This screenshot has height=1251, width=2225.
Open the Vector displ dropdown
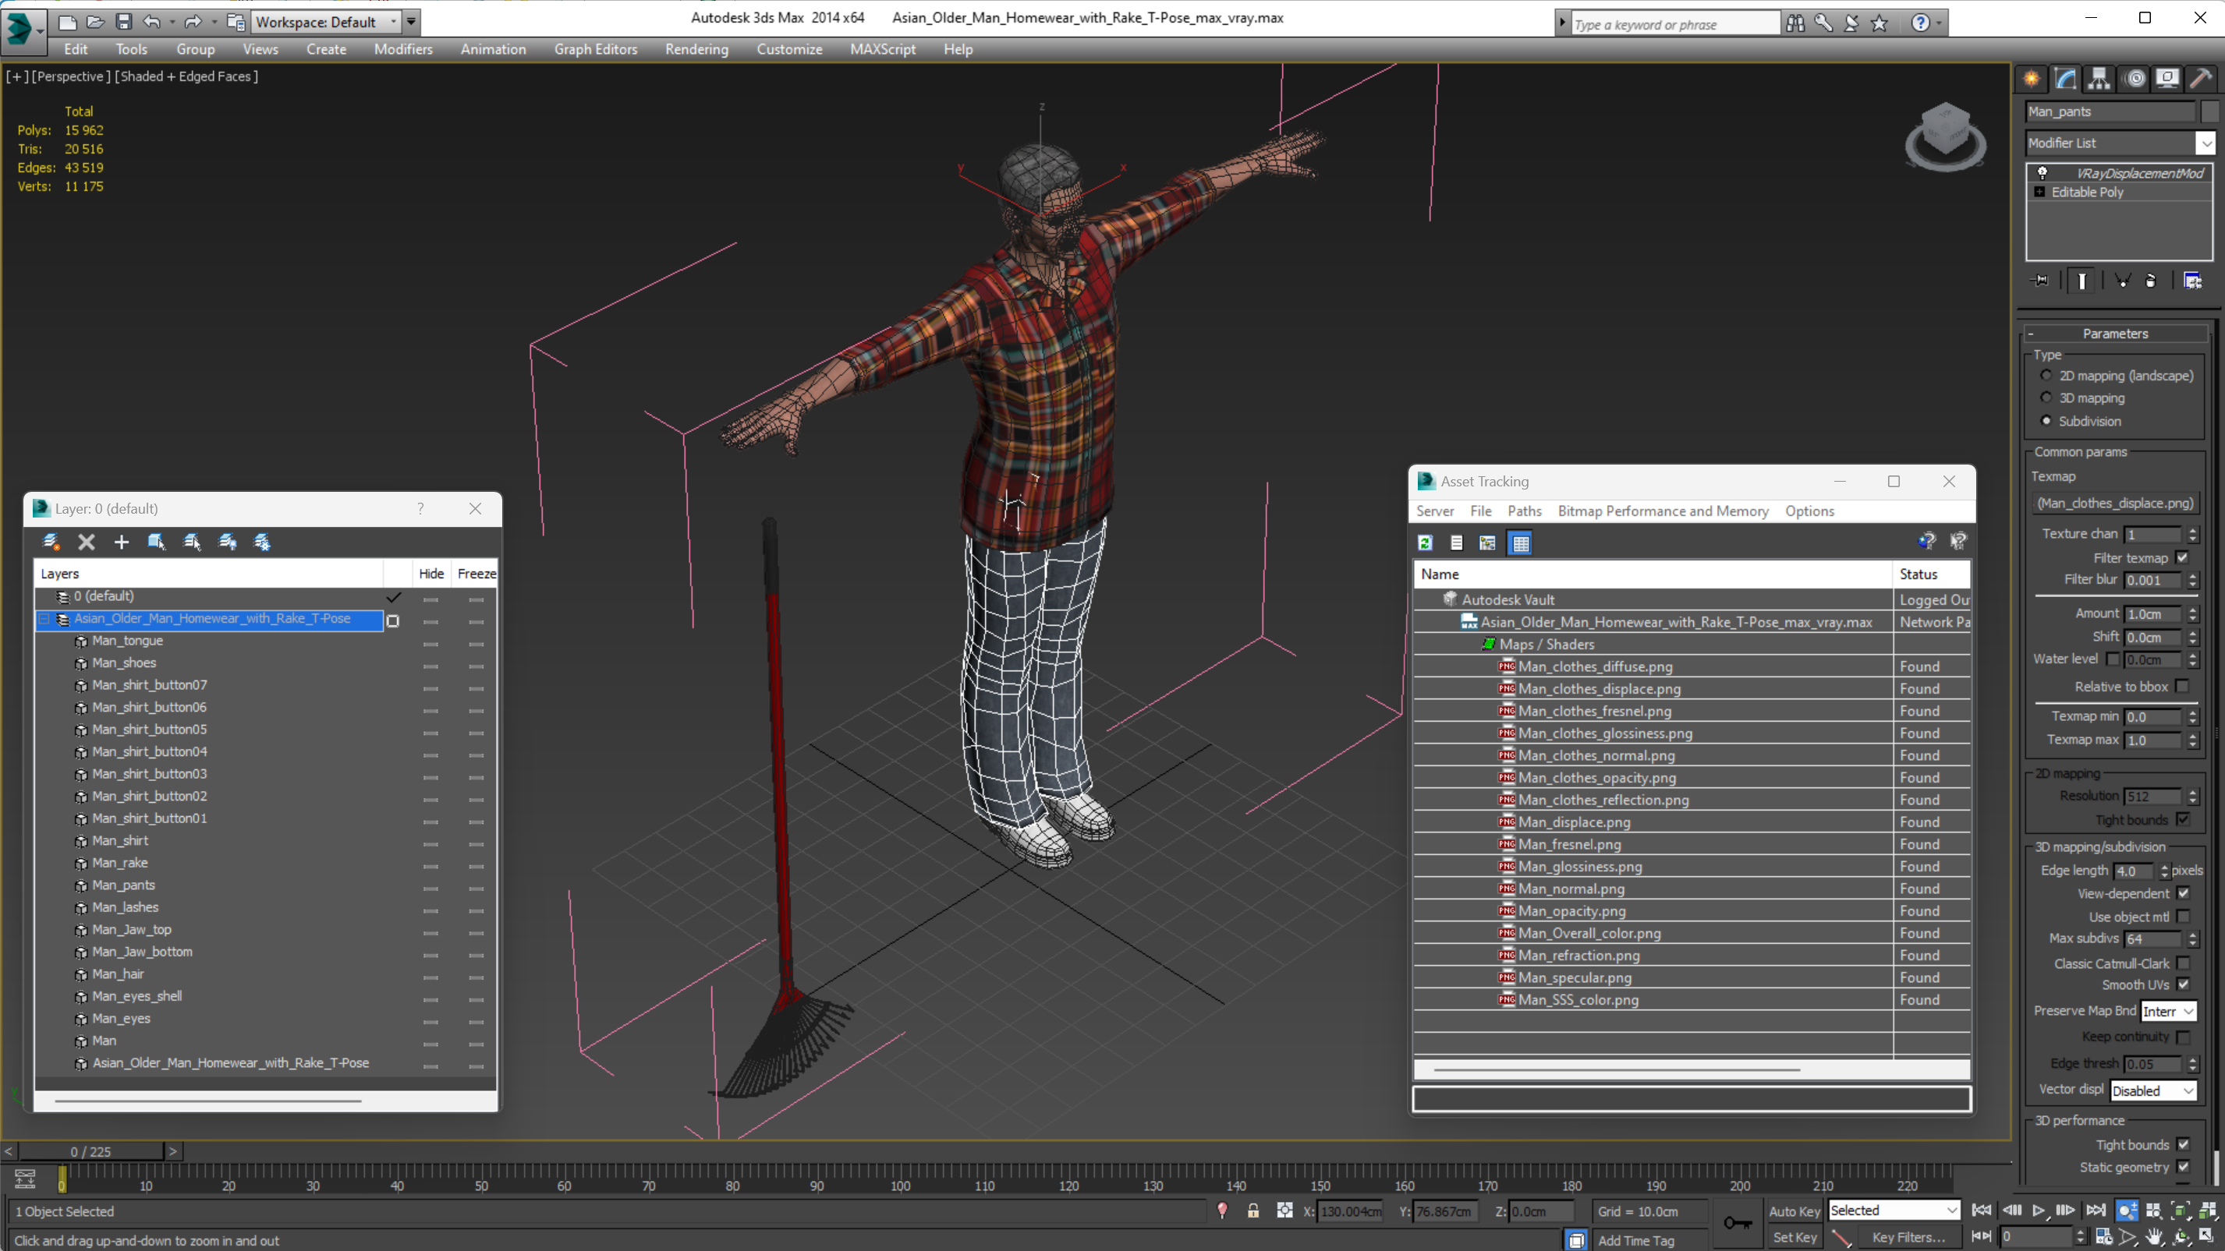point(2152,1090)
